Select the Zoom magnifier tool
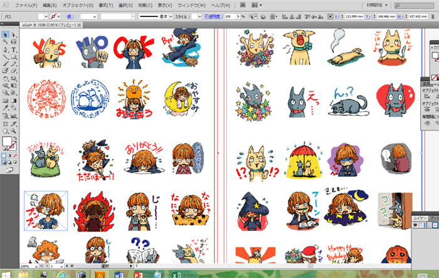 [13, 131]
